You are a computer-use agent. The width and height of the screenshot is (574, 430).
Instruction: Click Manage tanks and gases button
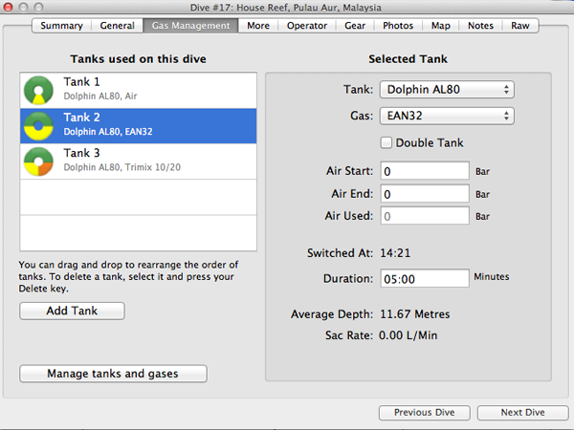coord(113,374)
